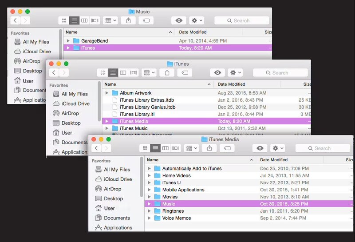Expand the iTunes Music folder triangle
The height and width of the screenshot is (242, 355).
107,128
